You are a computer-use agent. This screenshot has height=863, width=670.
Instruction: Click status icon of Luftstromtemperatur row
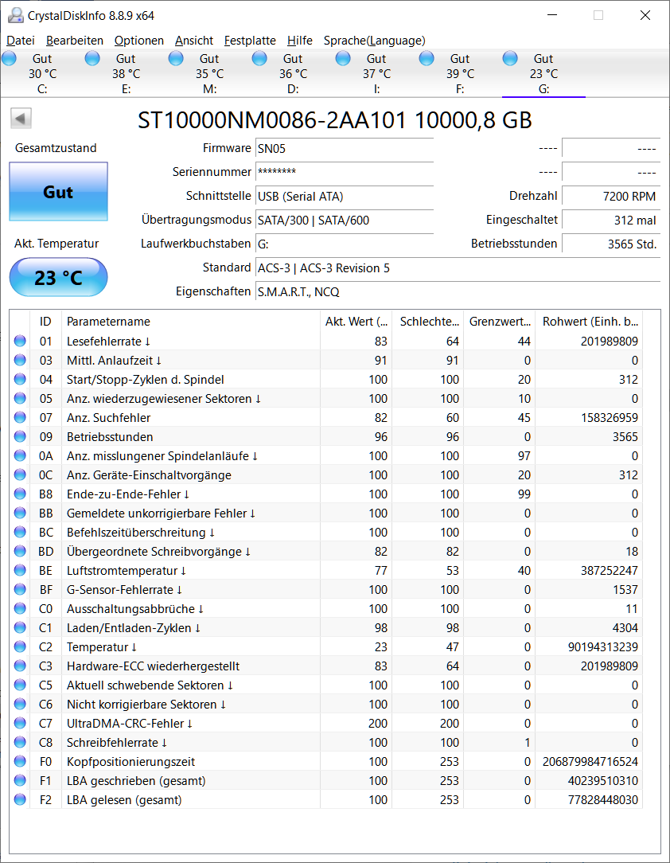(21, 570)
